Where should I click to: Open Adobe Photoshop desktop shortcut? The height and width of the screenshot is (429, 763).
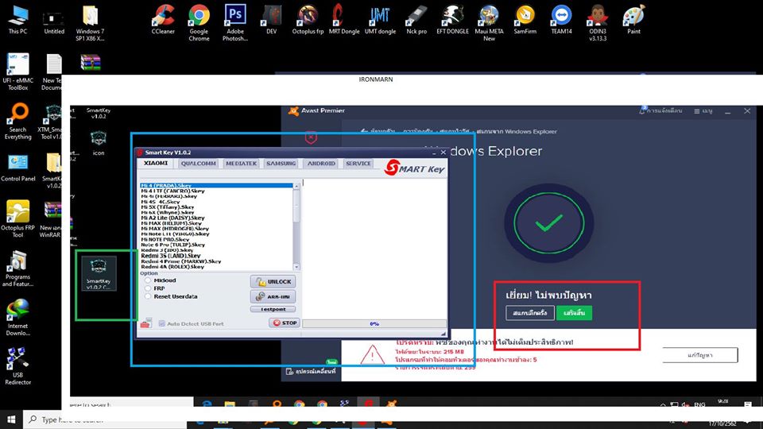click(235, 22)
